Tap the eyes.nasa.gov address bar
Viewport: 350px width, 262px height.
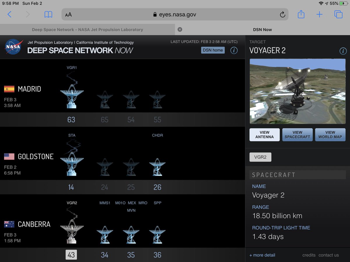click(175, 15)
